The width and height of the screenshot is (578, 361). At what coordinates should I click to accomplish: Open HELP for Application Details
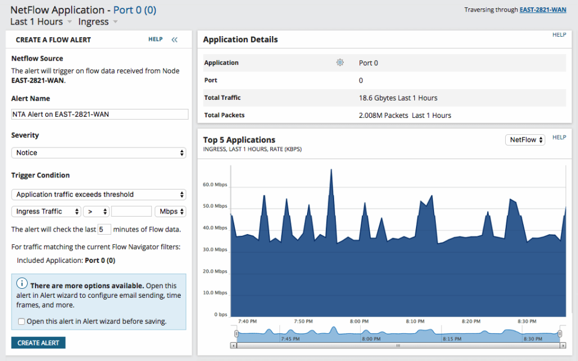559,34
